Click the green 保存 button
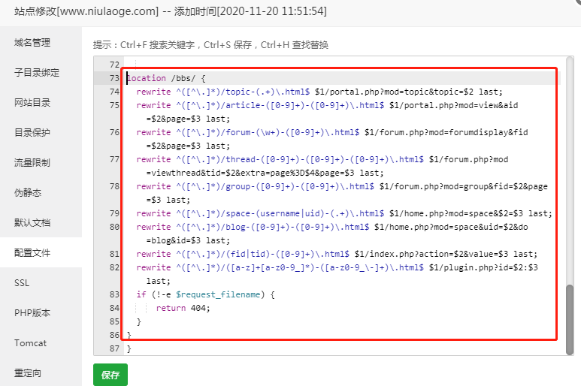Viewport: 581px width, 386px height. coord(110,375)
